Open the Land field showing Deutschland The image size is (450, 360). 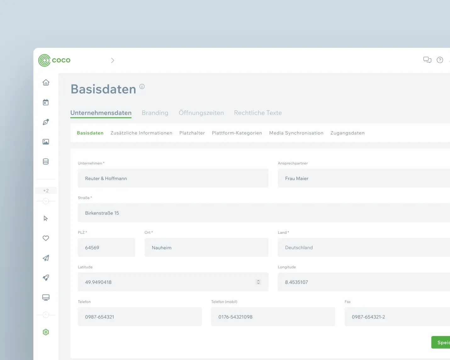tap(364, 247)
